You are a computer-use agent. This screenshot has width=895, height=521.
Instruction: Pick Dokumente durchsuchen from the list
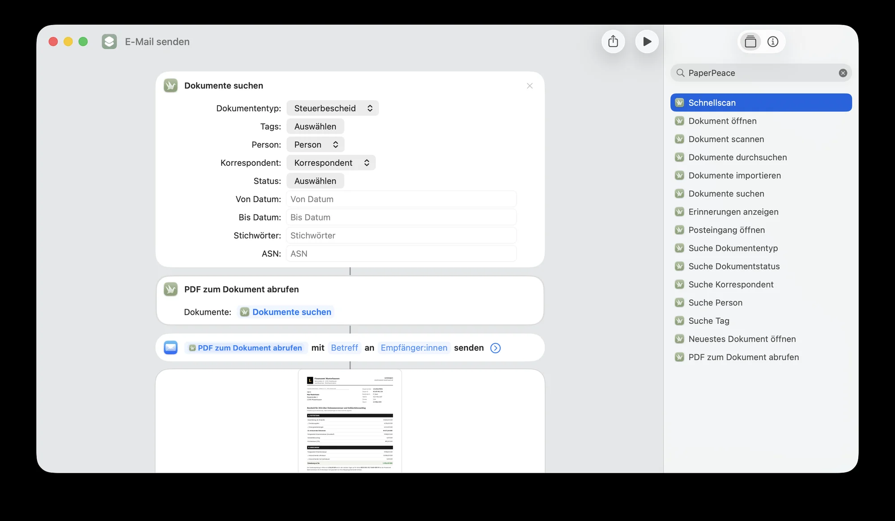pos(761,157)
